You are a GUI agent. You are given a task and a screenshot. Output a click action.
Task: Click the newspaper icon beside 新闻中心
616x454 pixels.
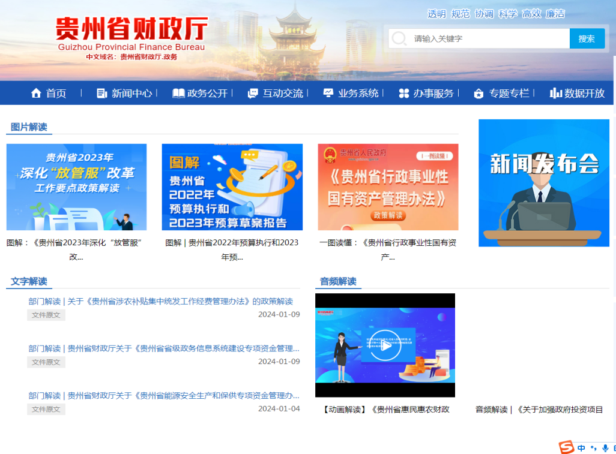click(102, 94)
